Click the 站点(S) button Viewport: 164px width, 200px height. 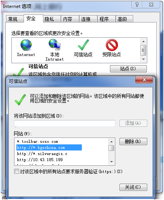(x=128, y=69)
